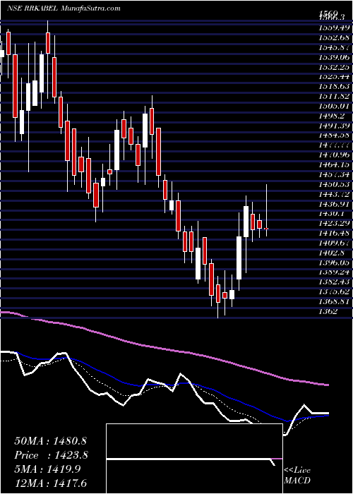Click the MunafaSutra.com label in the header

click(90, 8)
